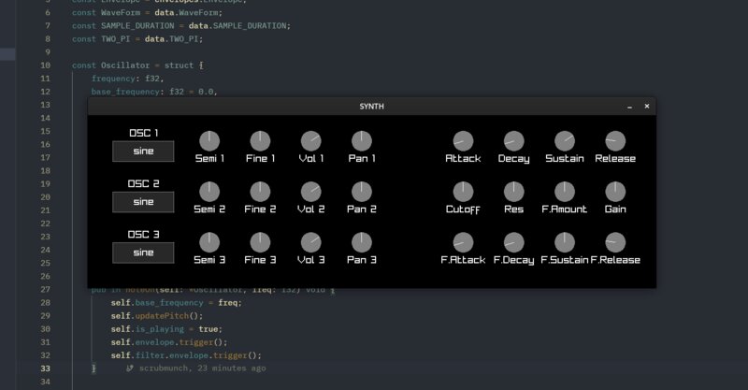Open the OSC 3 waveform selector

[143, 253]
